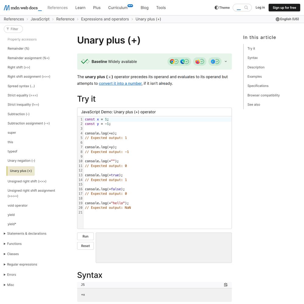Open Spread syntax (...) link

[21, 86]
